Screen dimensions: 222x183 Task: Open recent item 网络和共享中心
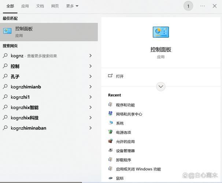tap(129, 114)
